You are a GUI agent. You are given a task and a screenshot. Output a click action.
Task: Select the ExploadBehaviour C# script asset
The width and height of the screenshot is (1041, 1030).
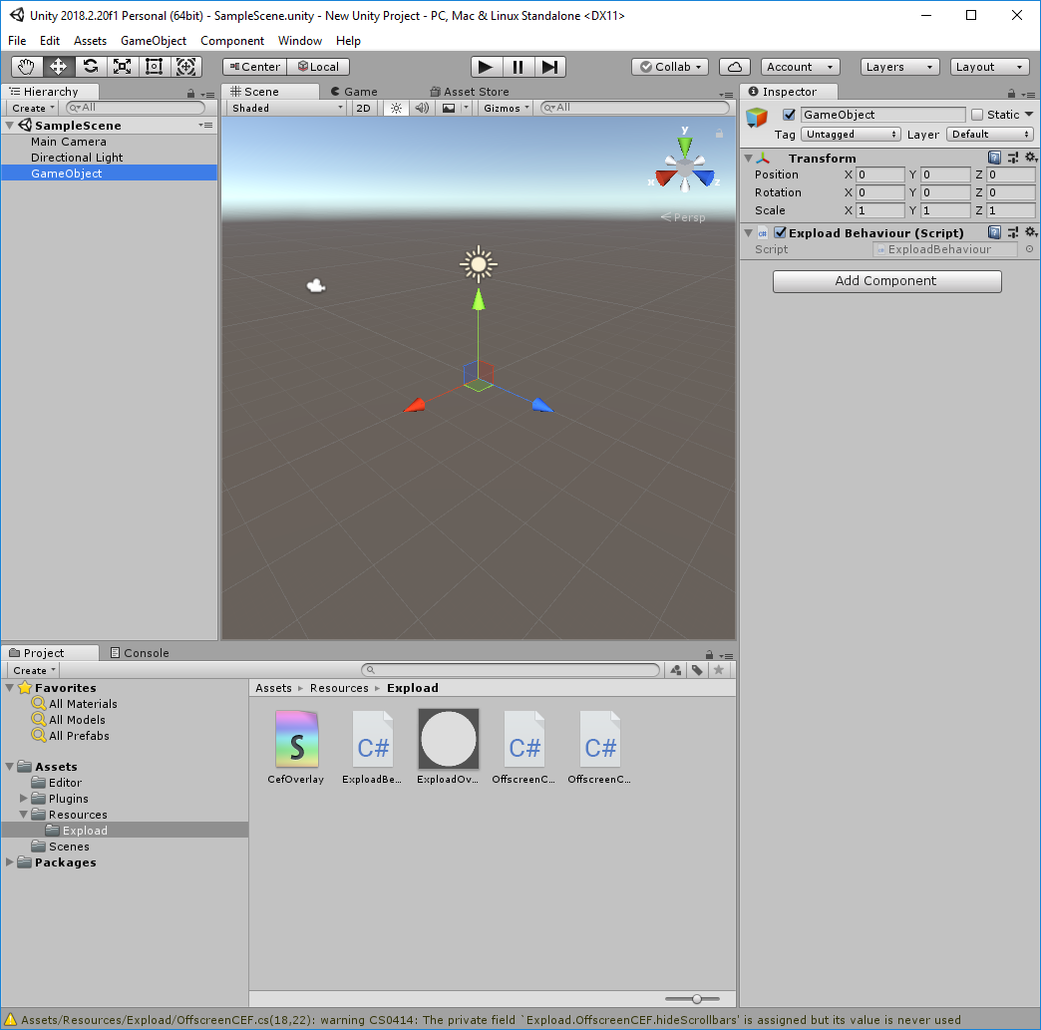pyautogui.click(x=372, y=747)
